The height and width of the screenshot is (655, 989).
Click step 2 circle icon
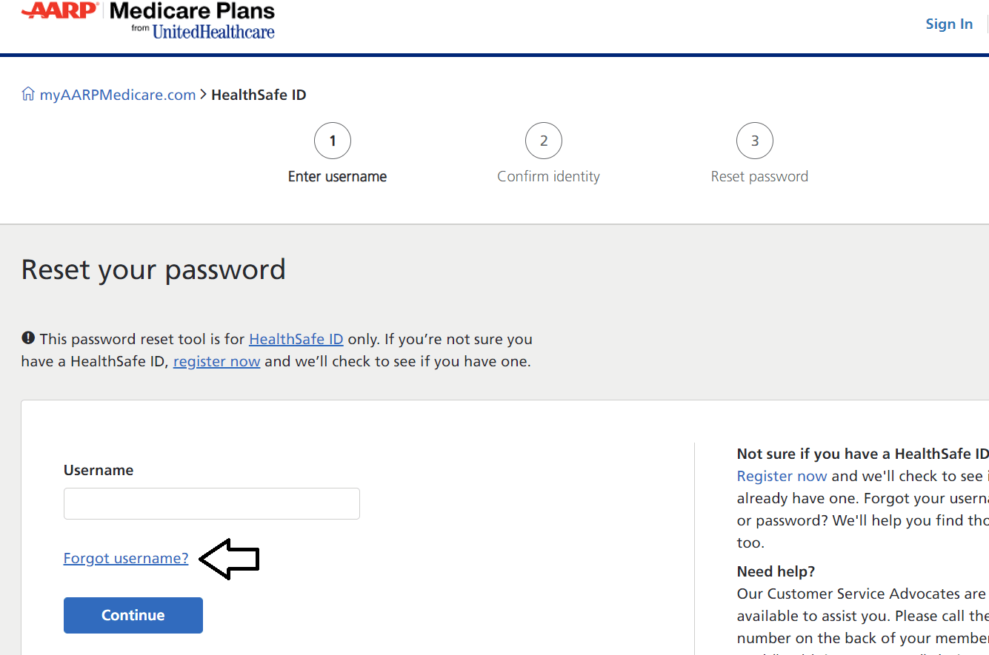[x=544, y=141]
